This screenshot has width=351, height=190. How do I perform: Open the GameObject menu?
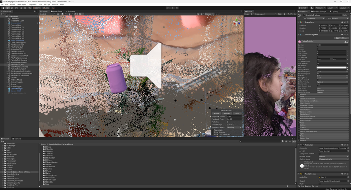[21, 4]
